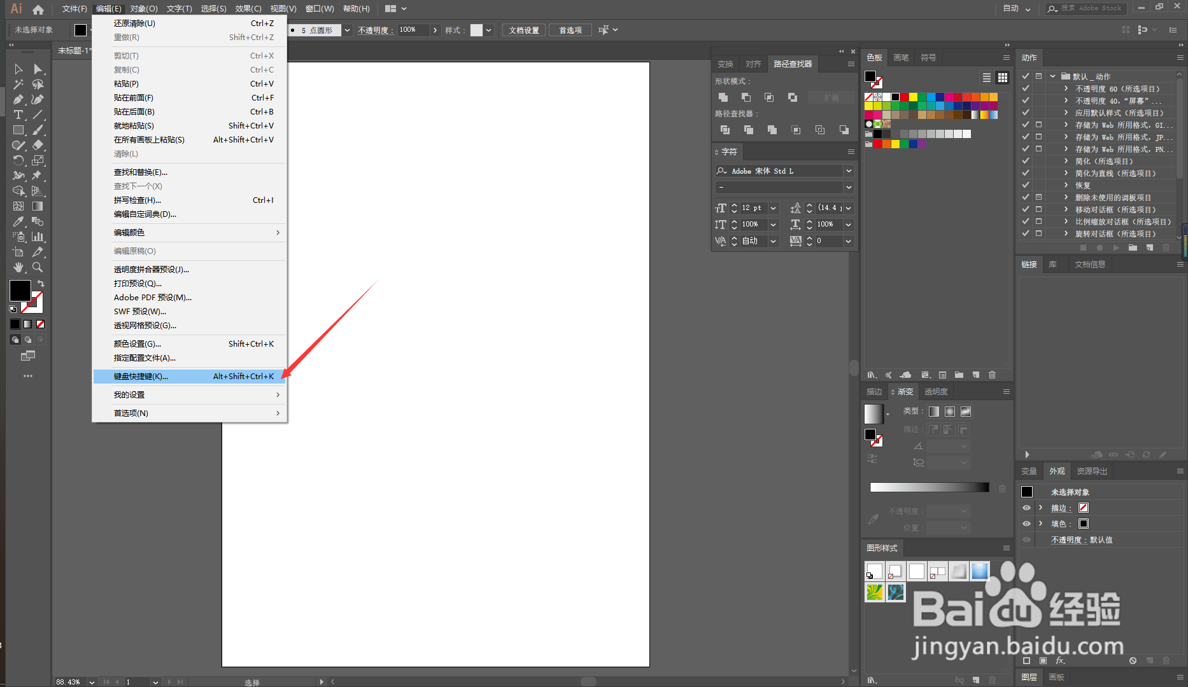Select the Pen tool
1188x687 pixels.
(x=18, y=99)
